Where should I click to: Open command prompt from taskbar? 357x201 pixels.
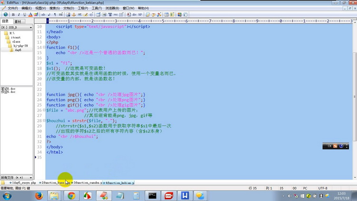coord(152,196)
